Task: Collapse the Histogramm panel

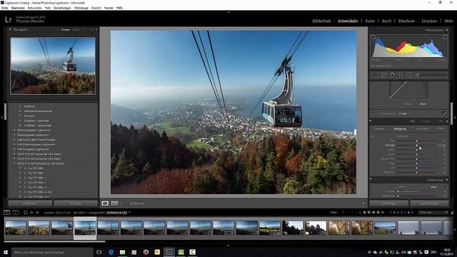Action: [447, 30]
